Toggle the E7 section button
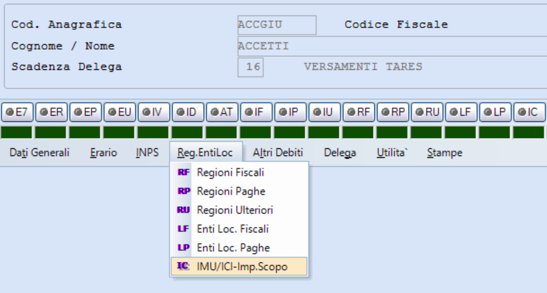Image resolution: width=547 pixels, height=293 pixels. point(17,112)
